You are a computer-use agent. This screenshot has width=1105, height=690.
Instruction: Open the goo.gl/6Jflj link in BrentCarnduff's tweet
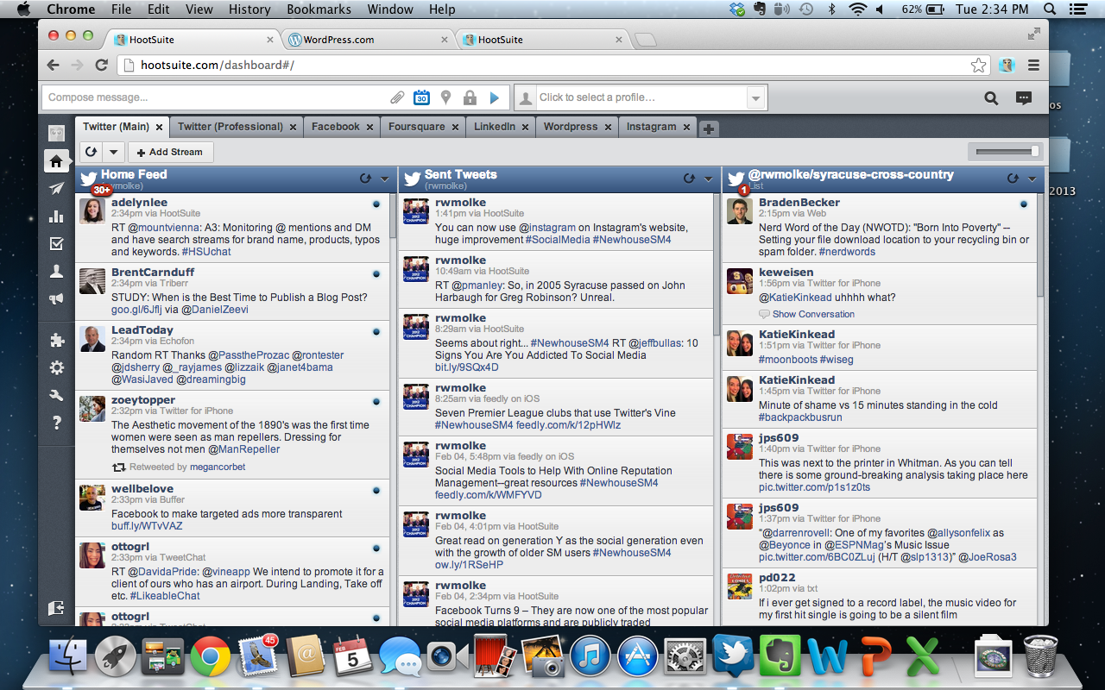tap(136, 310)
